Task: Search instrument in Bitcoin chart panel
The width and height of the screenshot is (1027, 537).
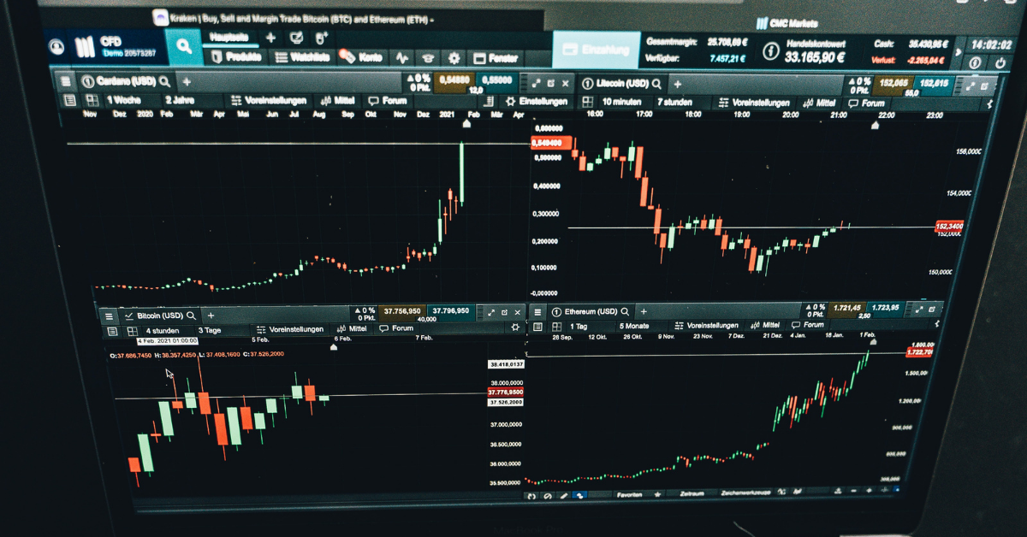Action: click(191, 315)
